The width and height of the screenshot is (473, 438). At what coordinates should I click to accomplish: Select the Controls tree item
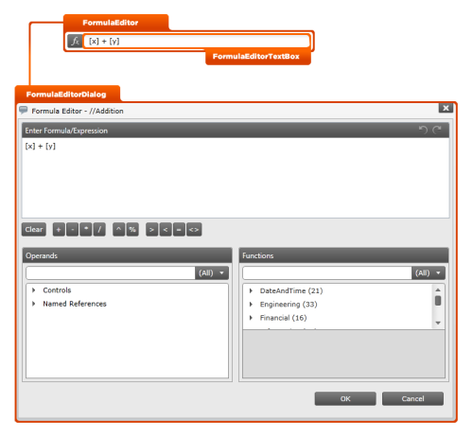(x=57, y=290)
